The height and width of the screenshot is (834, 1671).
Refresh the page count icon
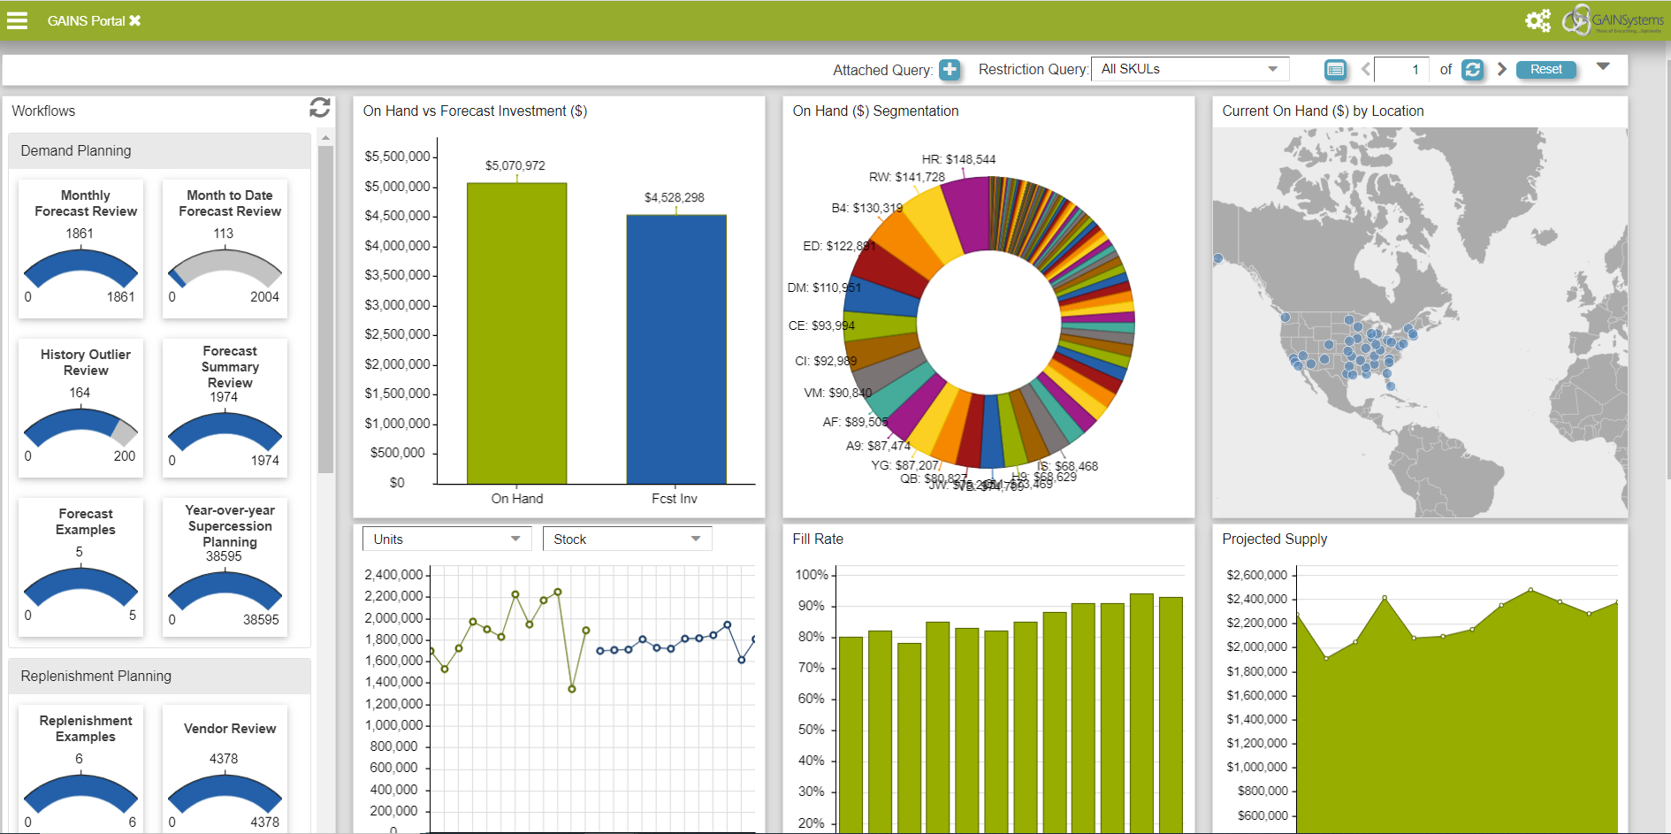tap(1472, 70)
